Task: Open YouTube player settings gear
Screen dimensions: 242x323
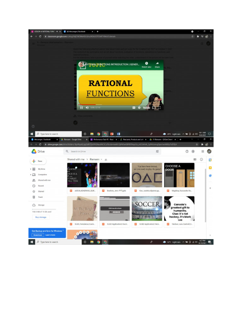Action: (139, 108)
